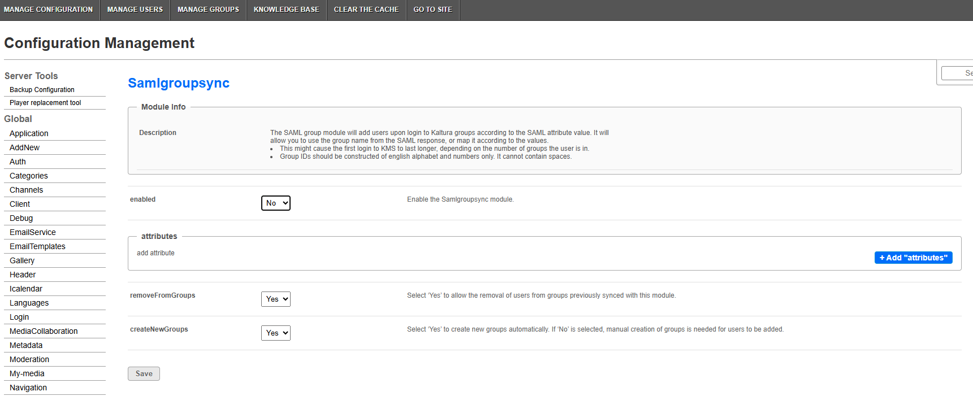Select Application in Global sidebar

(29, 133)
